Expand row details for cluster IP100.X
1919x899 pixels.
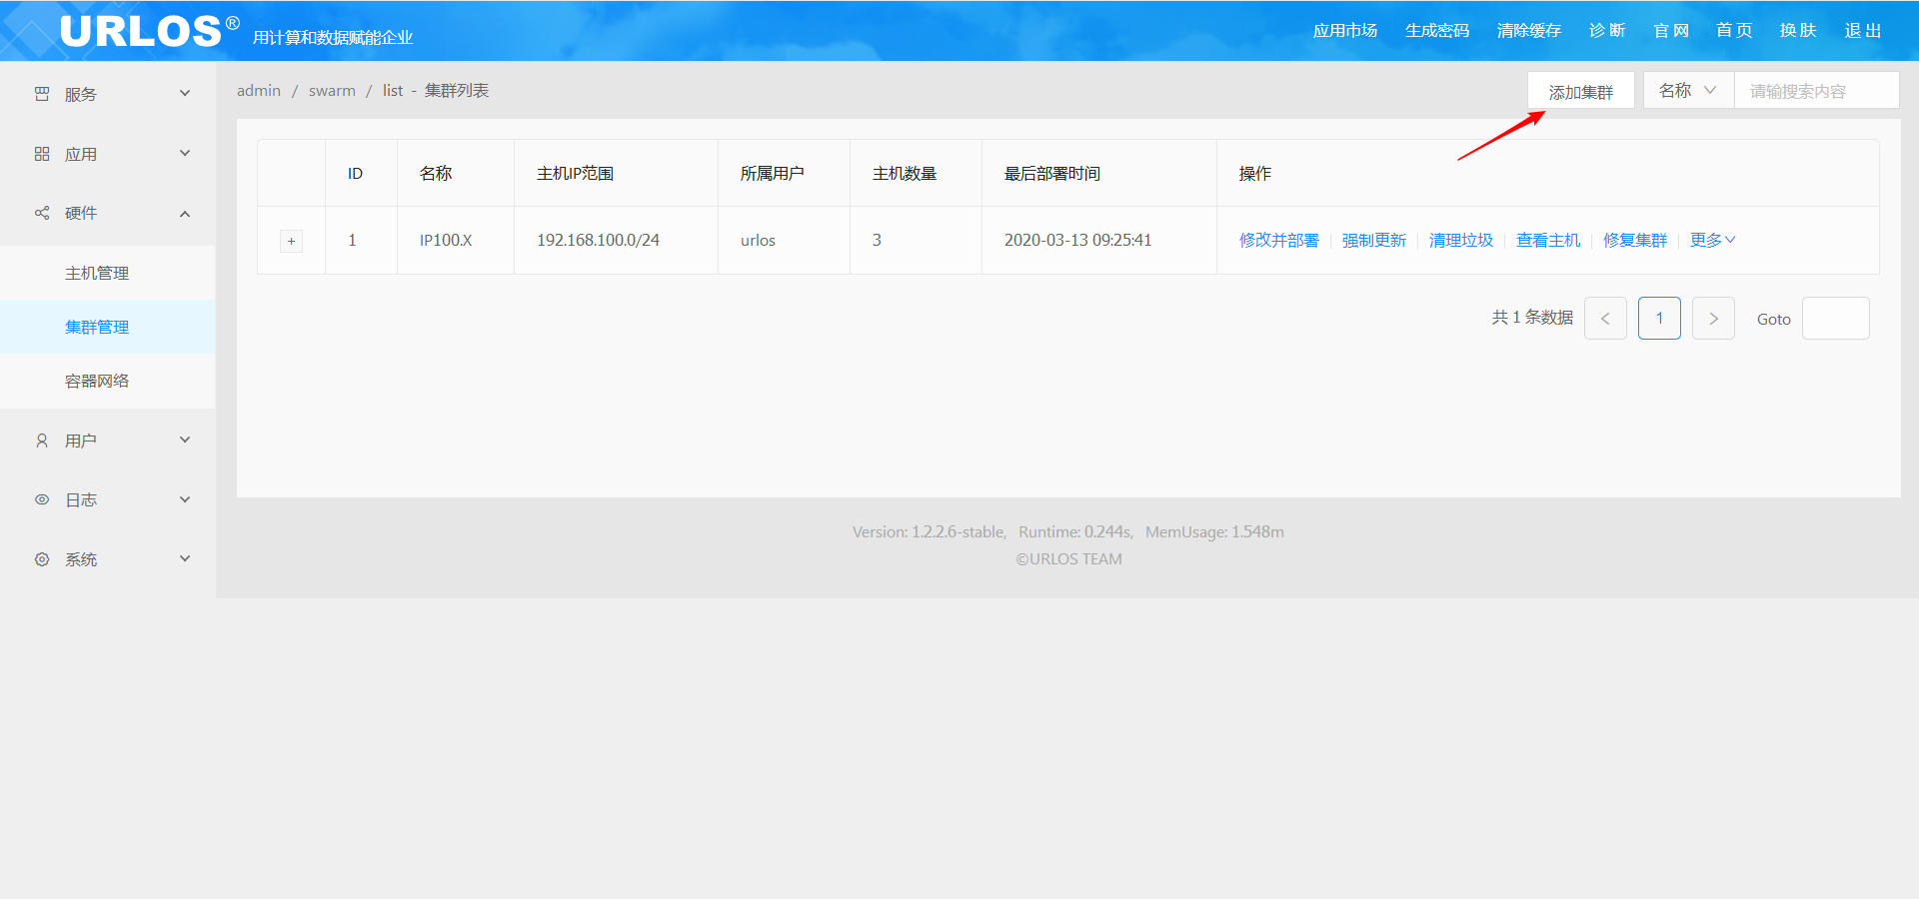click(291, 241)
